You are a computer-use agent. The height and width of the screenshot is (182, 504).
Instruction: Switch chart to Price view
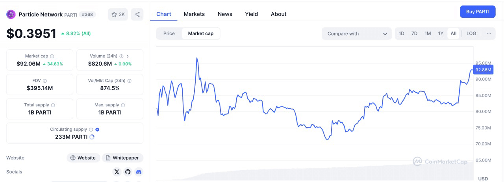tap(169, 33)
